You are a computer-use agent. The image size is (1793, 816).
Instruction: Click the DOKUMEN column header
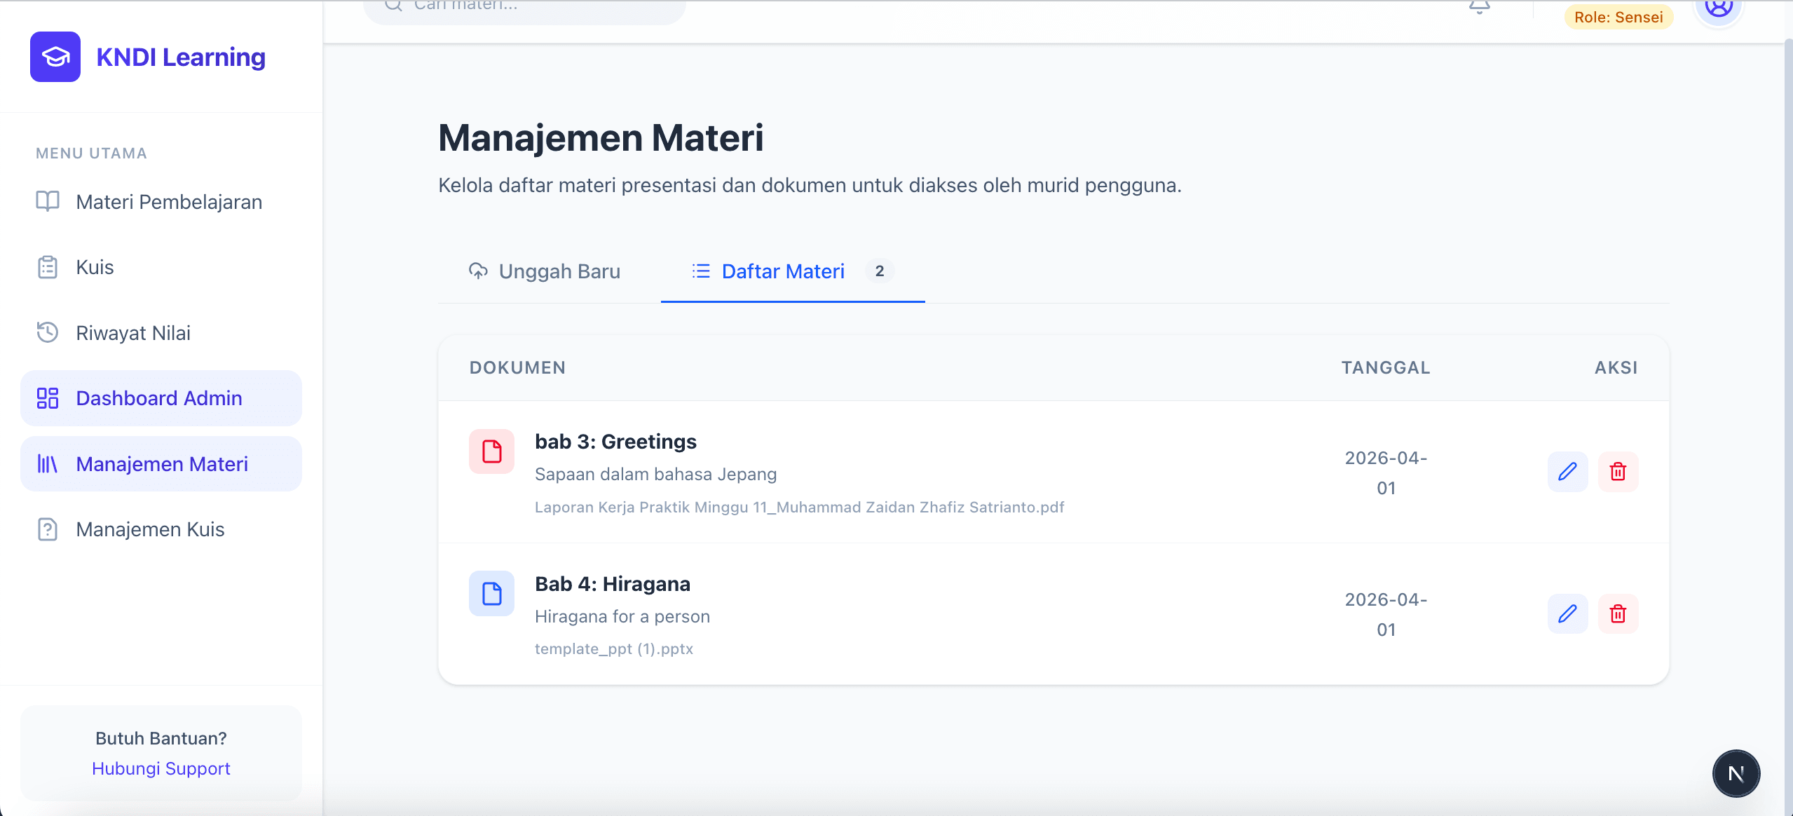[x=517, y=367]
